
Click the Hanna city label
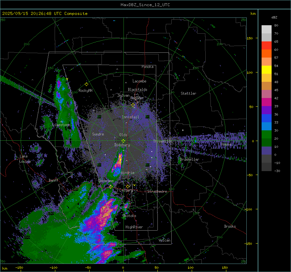[x=226, y=144]
